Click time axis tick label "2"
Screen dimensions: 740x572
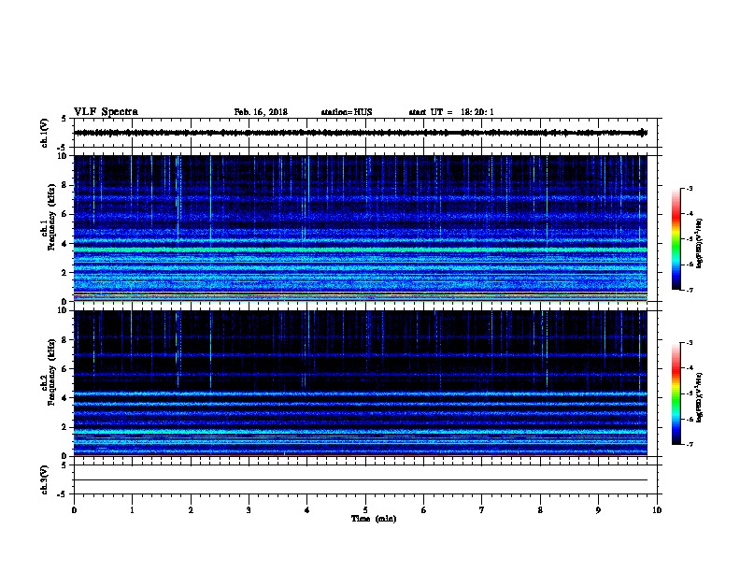click(x=191, y=509)
